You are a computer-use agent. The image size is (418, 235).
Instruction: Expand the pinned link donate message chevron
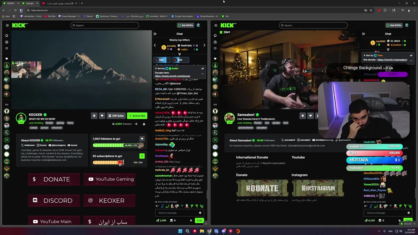(411, 60)
